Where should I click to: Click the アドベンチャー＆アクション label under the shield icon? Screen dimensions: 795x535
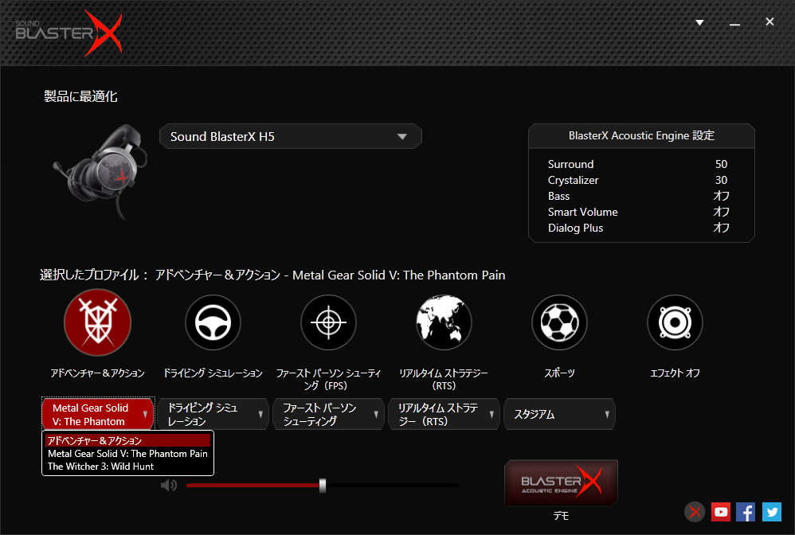(x=97, y=373)
